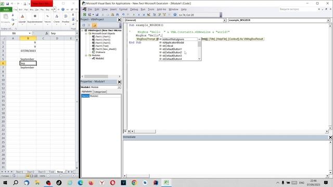333x187 pixels.
Task: Expand the Excel formula bar
Action: [x=76, y=33]
